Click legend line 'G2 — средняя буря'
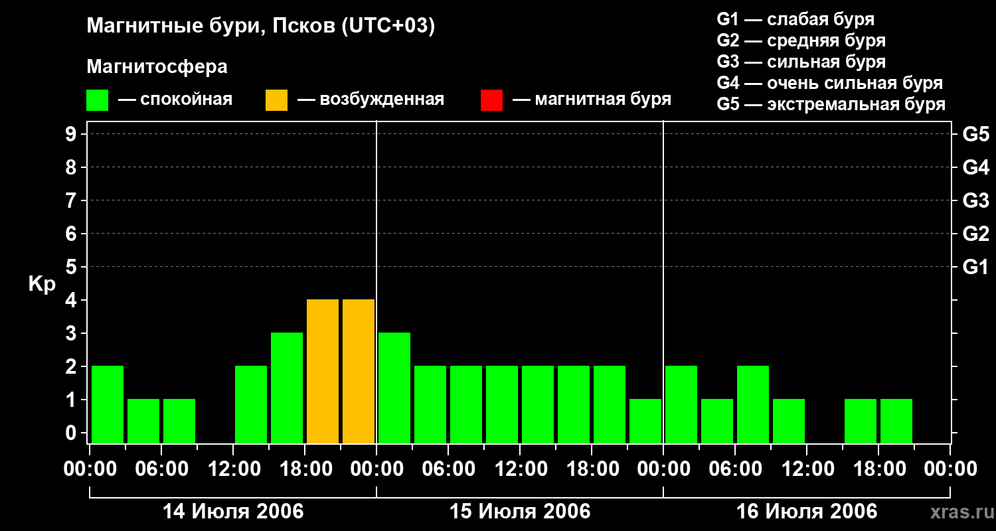Viewport: 996px width, 531px height. (801, 40)
